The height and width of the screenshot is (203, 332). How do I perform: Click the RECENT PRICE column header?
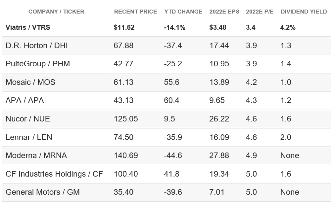coord(135,12)
